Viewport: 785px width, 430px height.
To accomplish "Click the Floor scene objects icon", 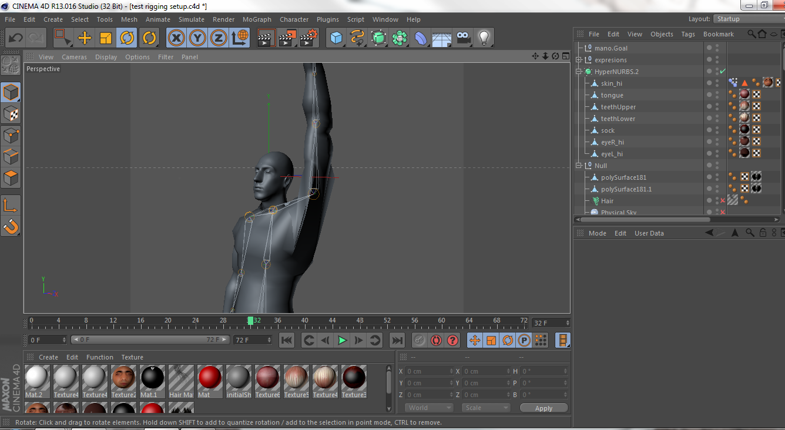I will (442, 38).
